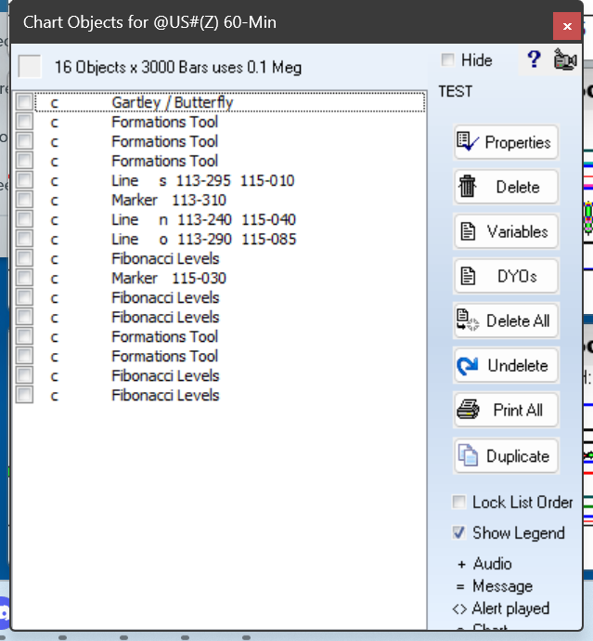This screenshot has height=641, width=593.
Task: Open the DYOs button
Action: pyautogui.click(x=506, y=276)
